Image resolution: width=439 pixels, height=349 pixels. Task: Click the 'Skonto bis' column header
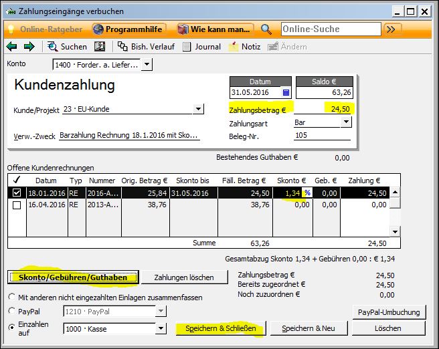[193, 181]
